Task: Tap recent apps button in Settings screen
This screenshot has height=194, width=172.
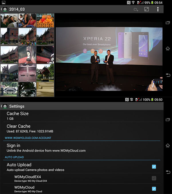Action: tap(168, 120)
